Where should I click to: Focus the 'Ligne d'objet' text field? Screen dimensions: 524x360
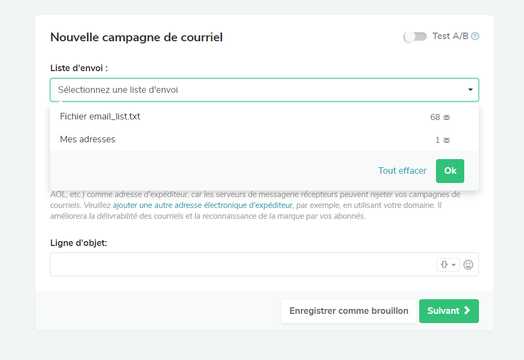(x=242, y=264)
